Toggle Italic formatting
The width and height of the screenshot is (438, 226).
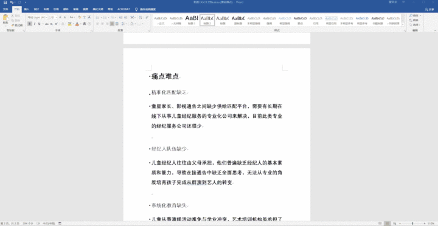click(35, 24)
